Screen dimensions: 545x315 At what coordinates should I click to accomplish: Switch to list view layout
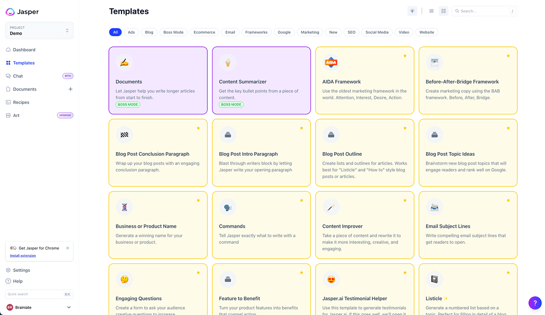(432, 11)
